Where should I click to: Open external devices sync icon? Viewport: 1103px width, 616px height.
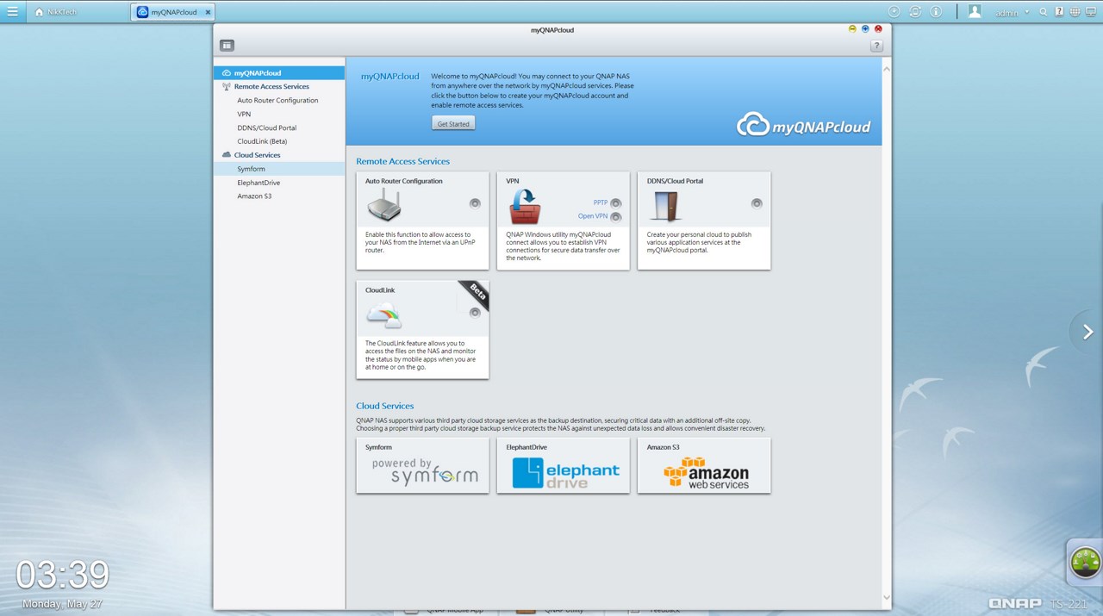[915, 12]
